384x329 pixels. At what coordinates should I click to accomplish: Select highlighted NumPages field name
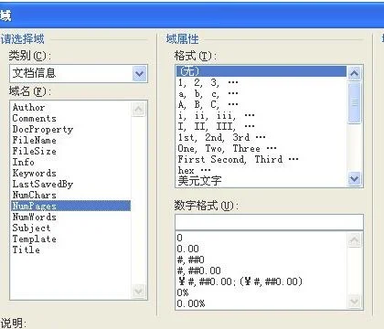(x=70, y=206)
